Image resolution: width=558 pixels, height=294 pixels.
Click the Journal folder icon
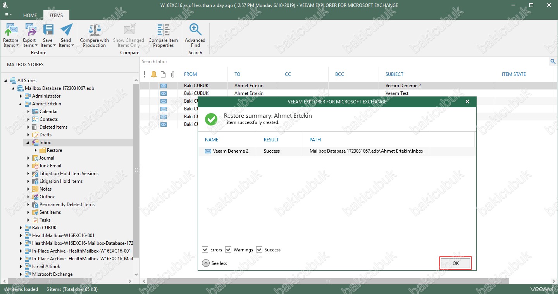click(35, 158)
